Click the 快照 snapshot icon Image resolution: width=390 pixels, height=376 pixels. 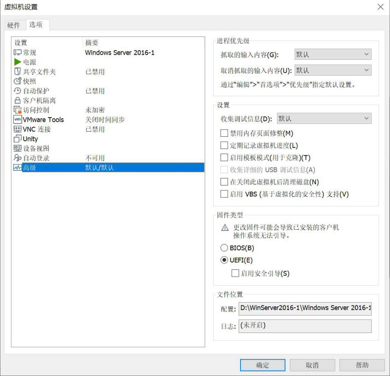(17, 81)
